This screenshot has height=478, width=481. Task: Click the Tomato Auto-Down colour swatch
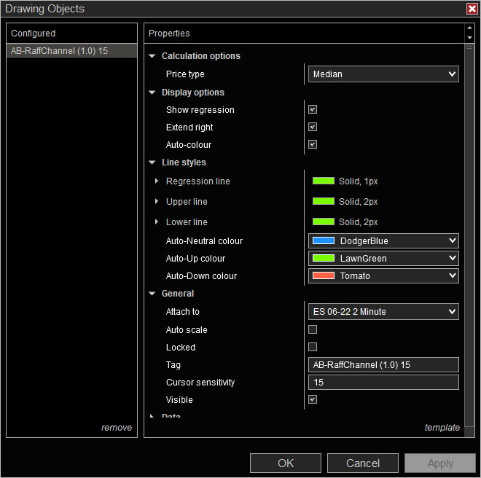click(323, 276)
